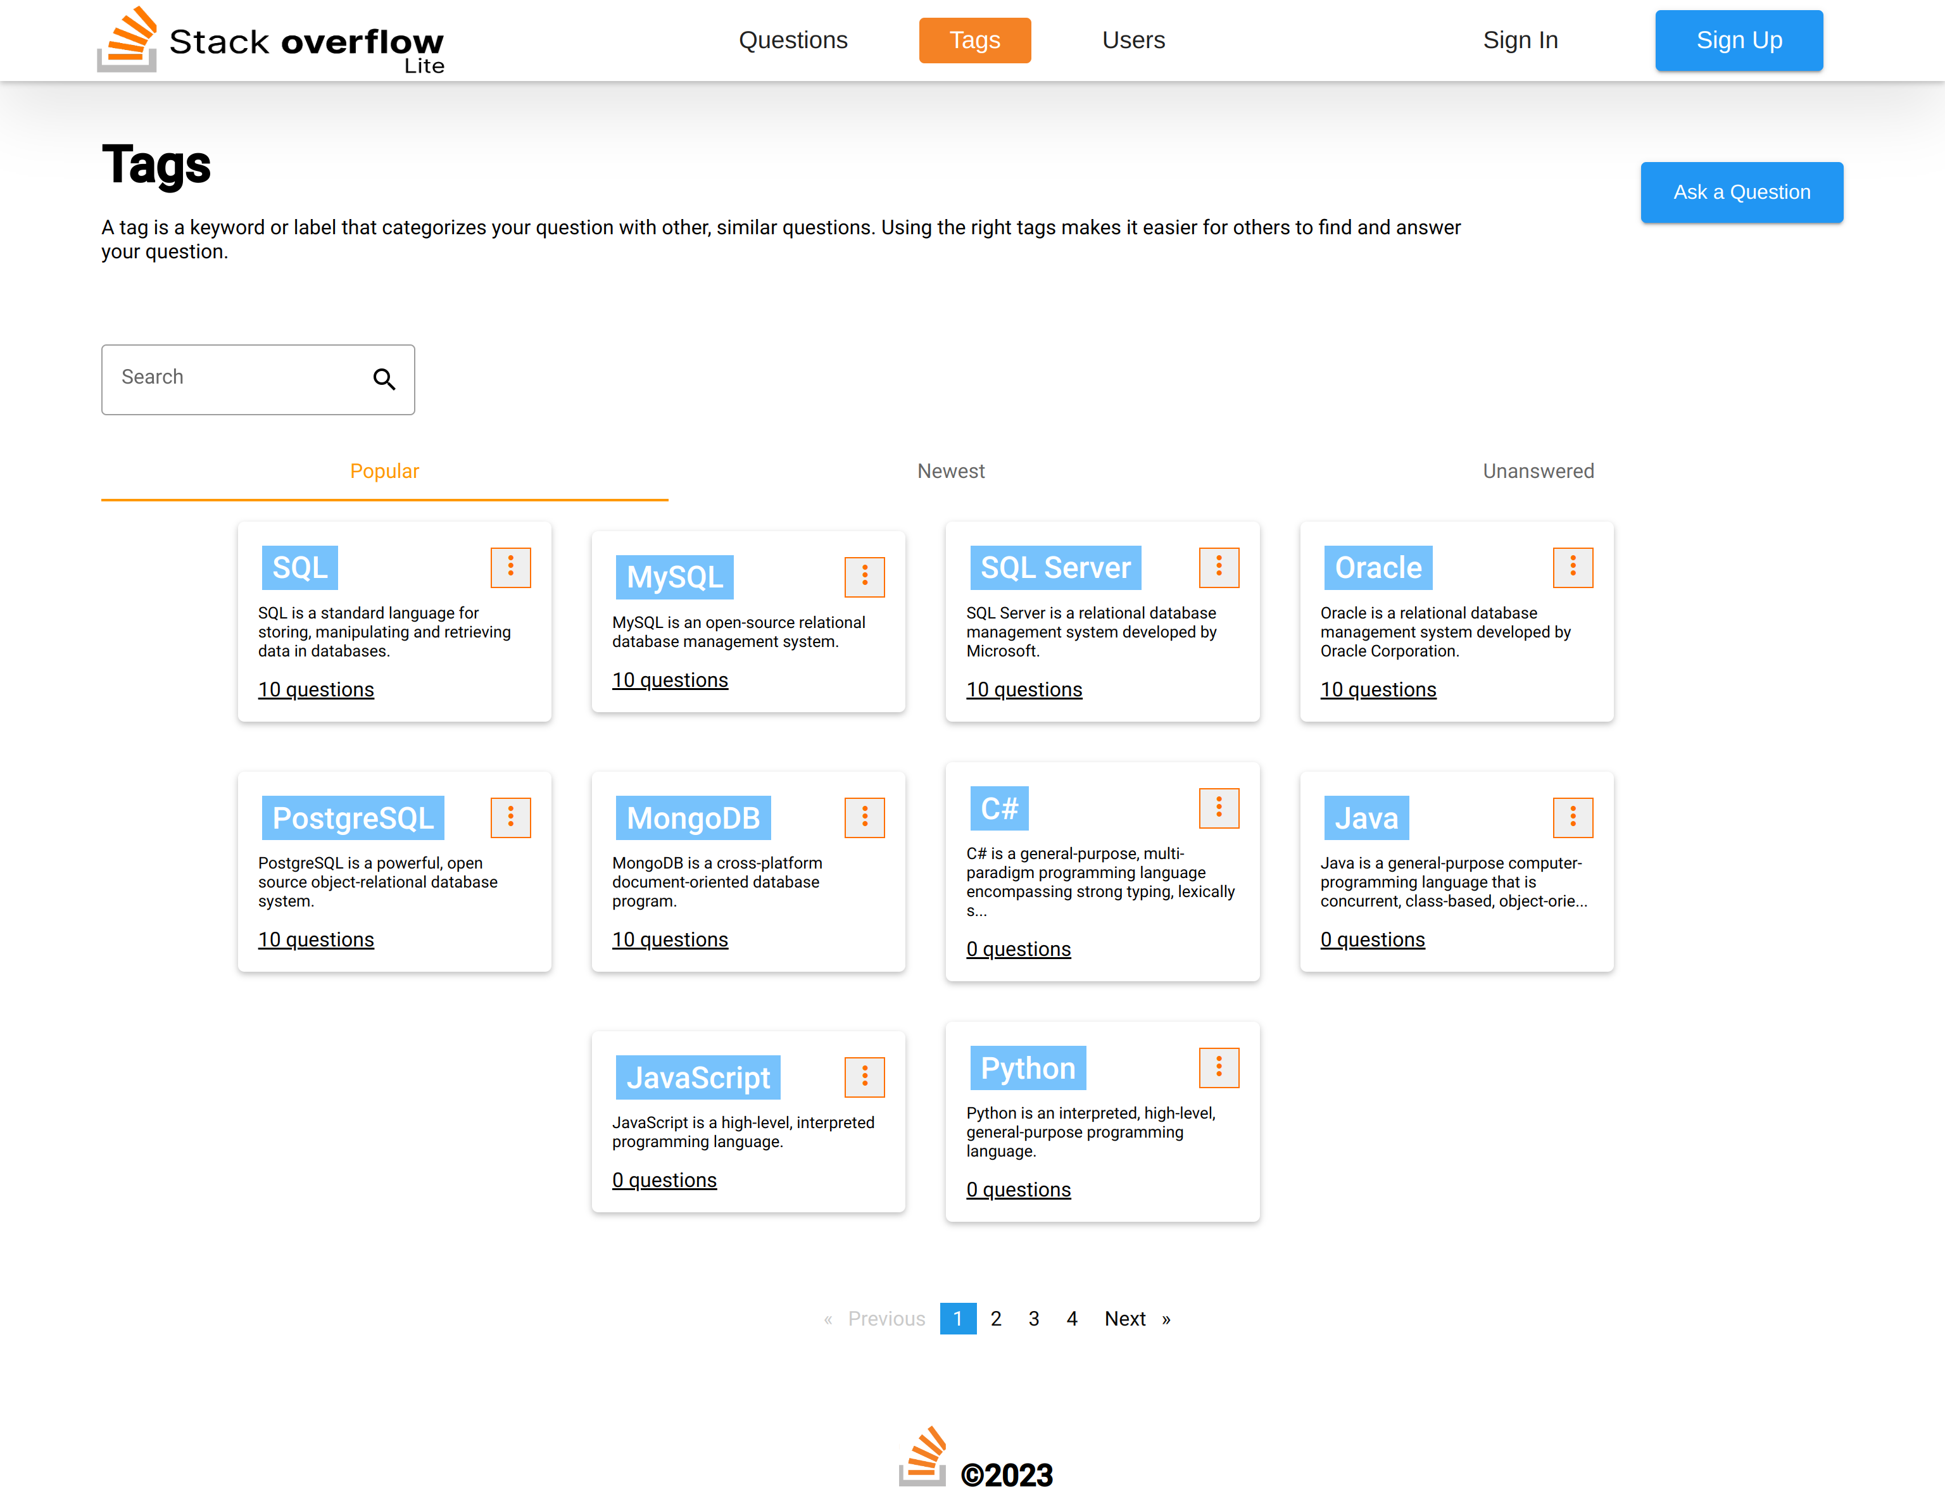1945x1494 pixels.
Task: Open the Questions nav item
Action: (793, 41)
